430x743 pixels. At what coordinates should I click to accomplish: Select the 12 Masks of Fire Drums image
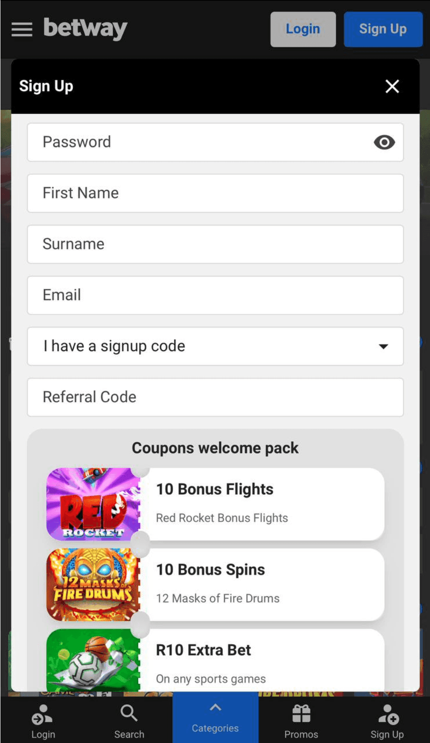(x=93, y=584)
